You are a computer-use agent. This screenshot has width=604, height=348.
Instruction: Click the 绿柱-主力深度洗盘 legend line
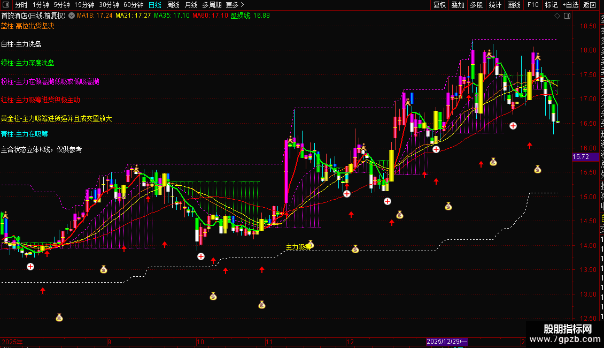pyautogui.click(x=28, y=63)
